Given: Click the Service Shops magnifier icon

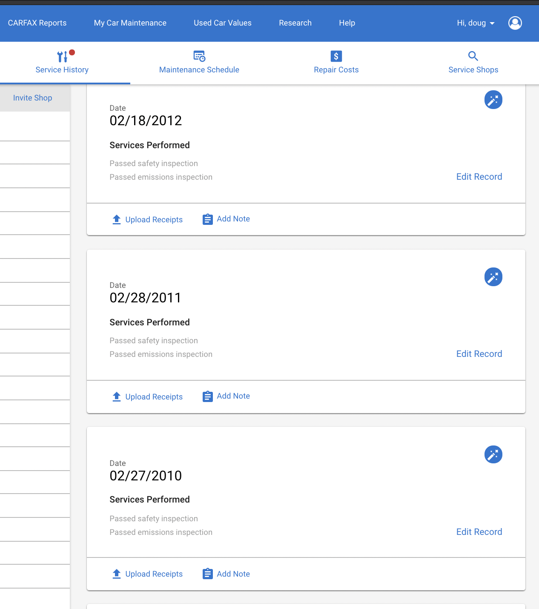Looking at the screenshot, I should tap(473, 56).
